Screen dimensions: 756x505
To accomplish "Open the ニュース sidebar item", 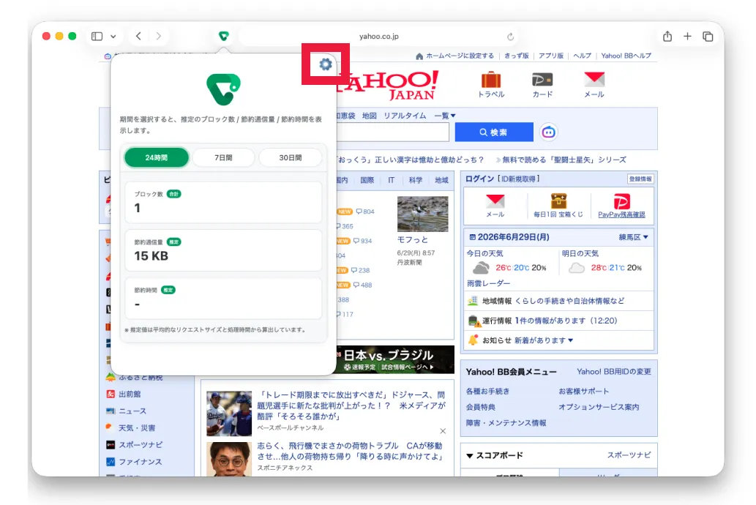I will pos(132,411).
